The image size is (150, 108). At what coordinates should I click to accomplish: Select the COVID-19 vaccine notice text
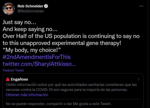point(71,87)
